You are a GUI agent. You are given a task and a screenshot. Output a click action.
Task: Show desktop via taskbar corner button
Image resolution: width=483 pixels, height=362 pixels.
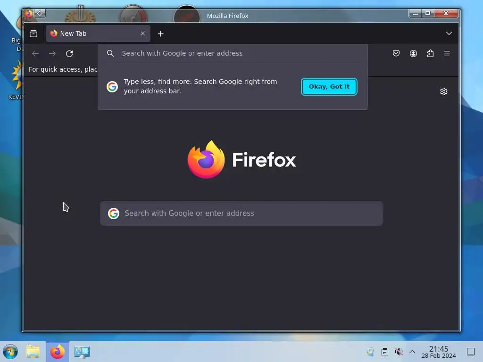click(471, 352)
